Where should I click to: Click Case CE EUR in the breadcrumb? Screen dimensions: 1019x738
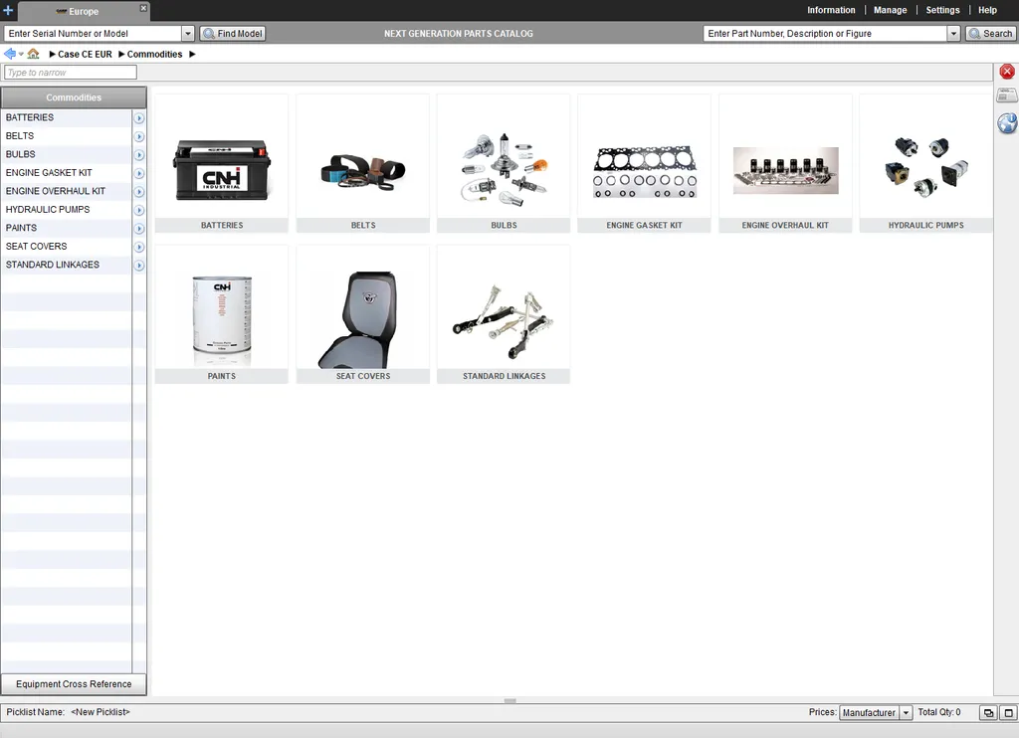coord(85,55)
